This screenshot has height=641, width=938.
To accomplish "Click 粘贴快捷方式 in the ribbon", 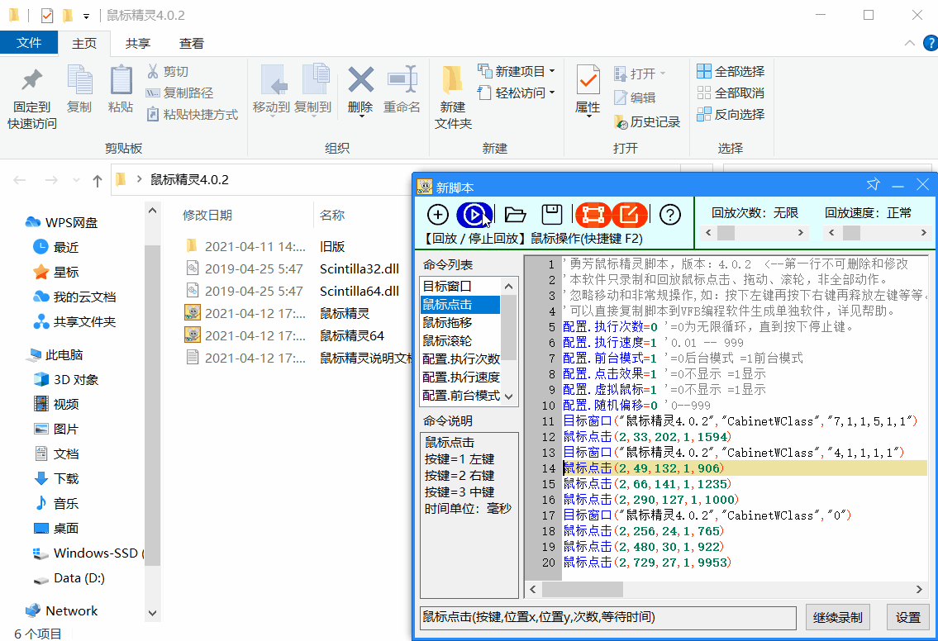I will 193,114.
